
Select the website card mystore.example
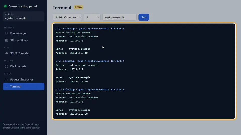(23, 16)
